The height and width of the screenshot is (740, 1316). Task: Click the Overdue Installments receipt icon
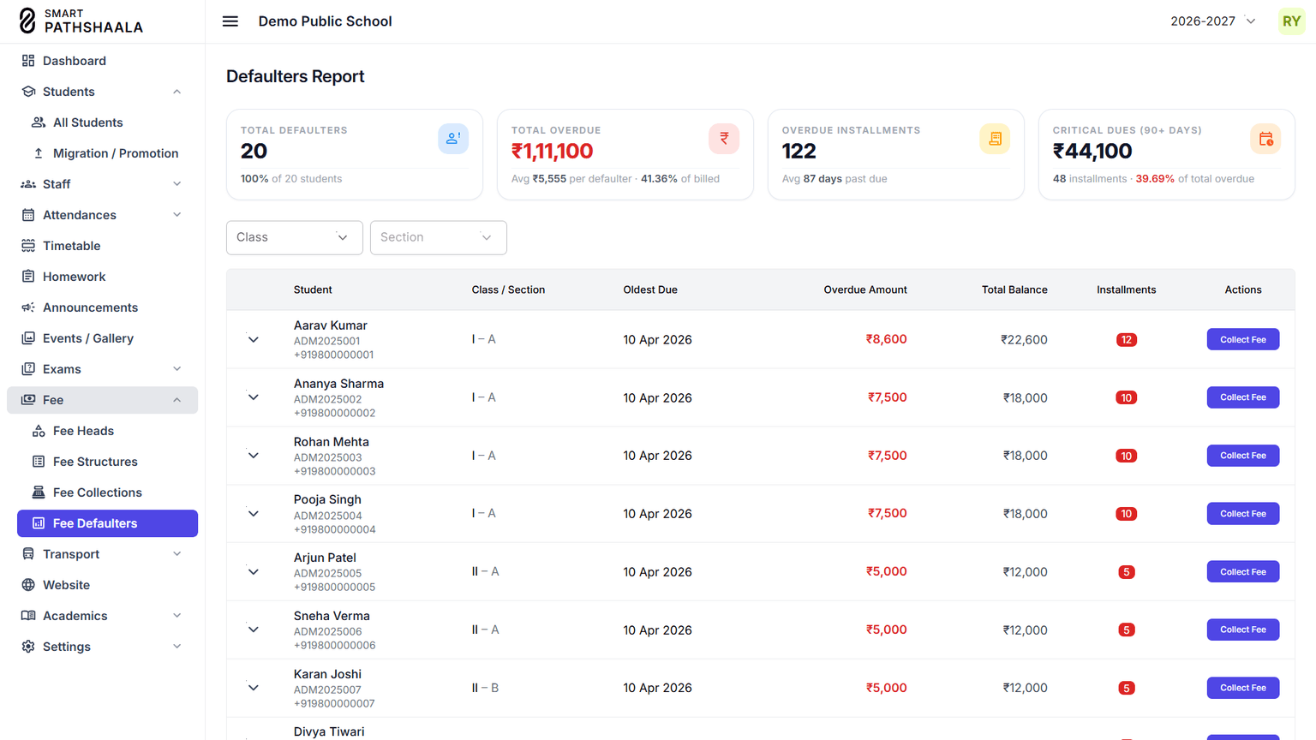point(995,139)
